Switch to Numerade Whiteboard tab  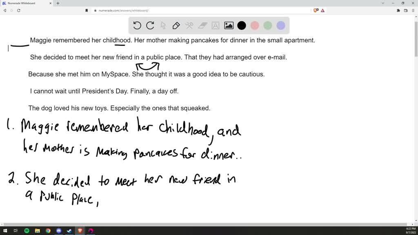[27, 3]
